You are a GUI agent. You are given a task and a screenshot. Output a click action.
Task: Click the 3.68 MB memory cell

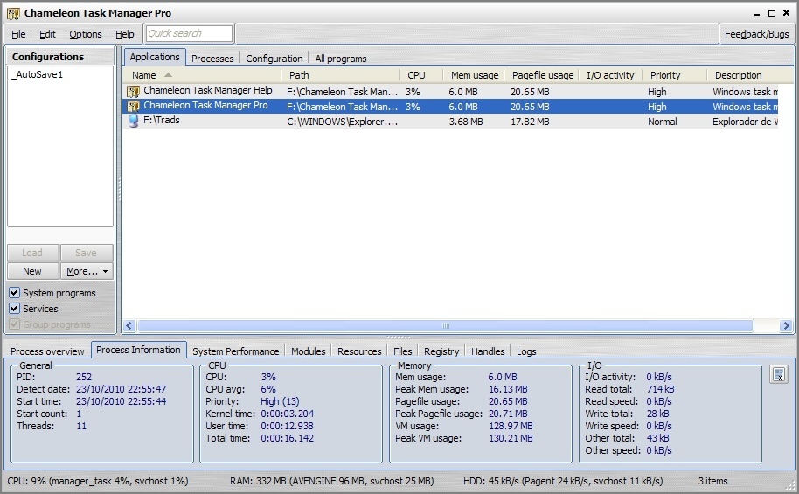pos(466,122)
